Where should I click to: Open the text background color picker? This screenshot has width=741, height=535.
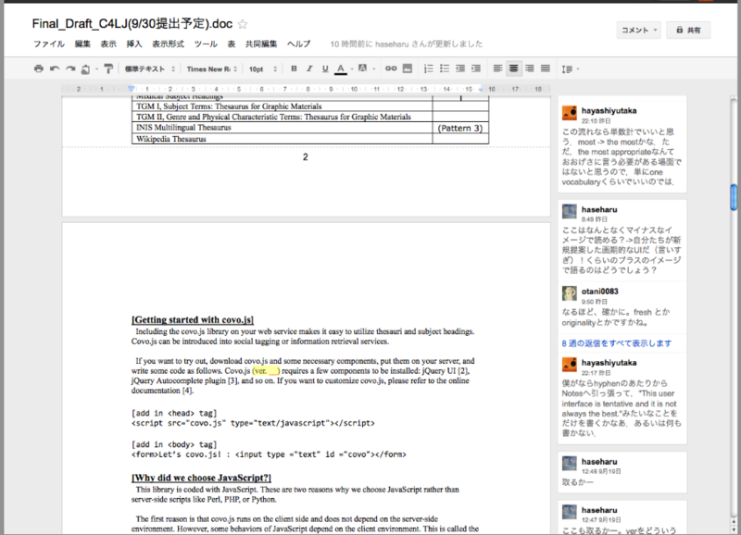(362, 68)
